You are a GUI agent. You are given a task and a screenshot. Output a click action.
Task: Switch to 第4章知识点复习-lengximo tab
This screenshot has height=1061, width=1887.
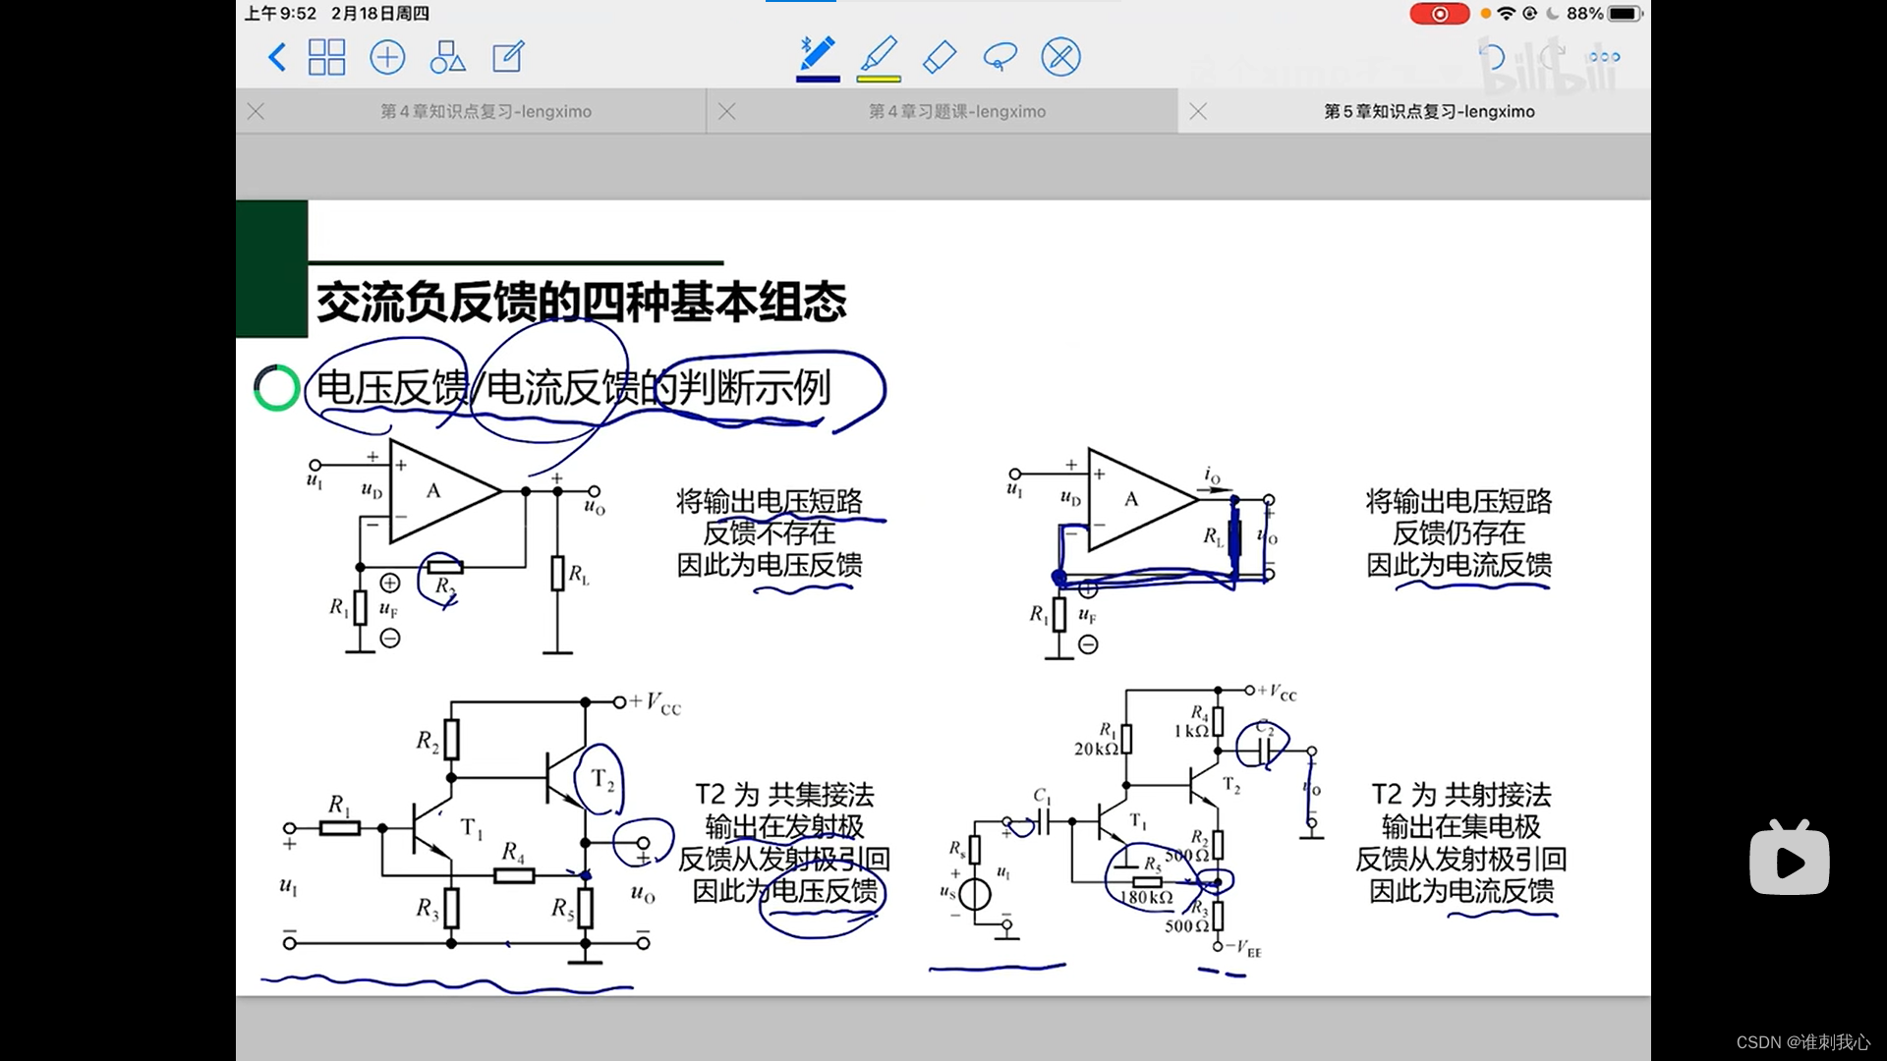pos(486,112)
